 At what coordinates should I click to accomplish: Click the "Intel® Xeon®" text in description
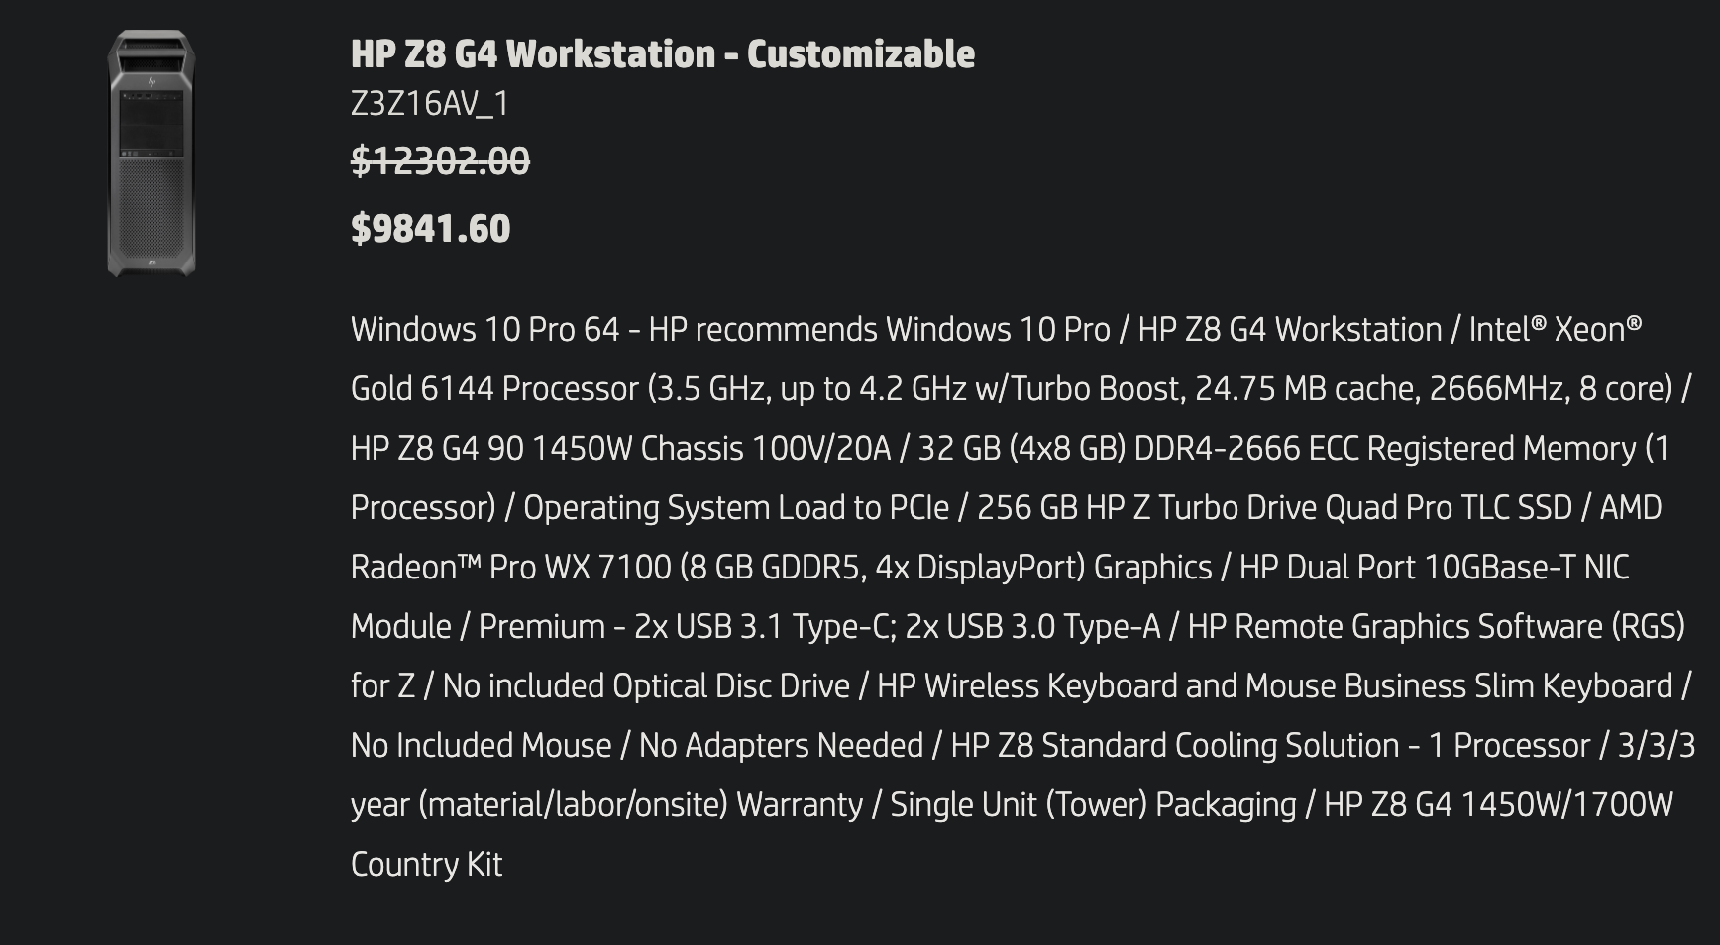click(1555, 329)
